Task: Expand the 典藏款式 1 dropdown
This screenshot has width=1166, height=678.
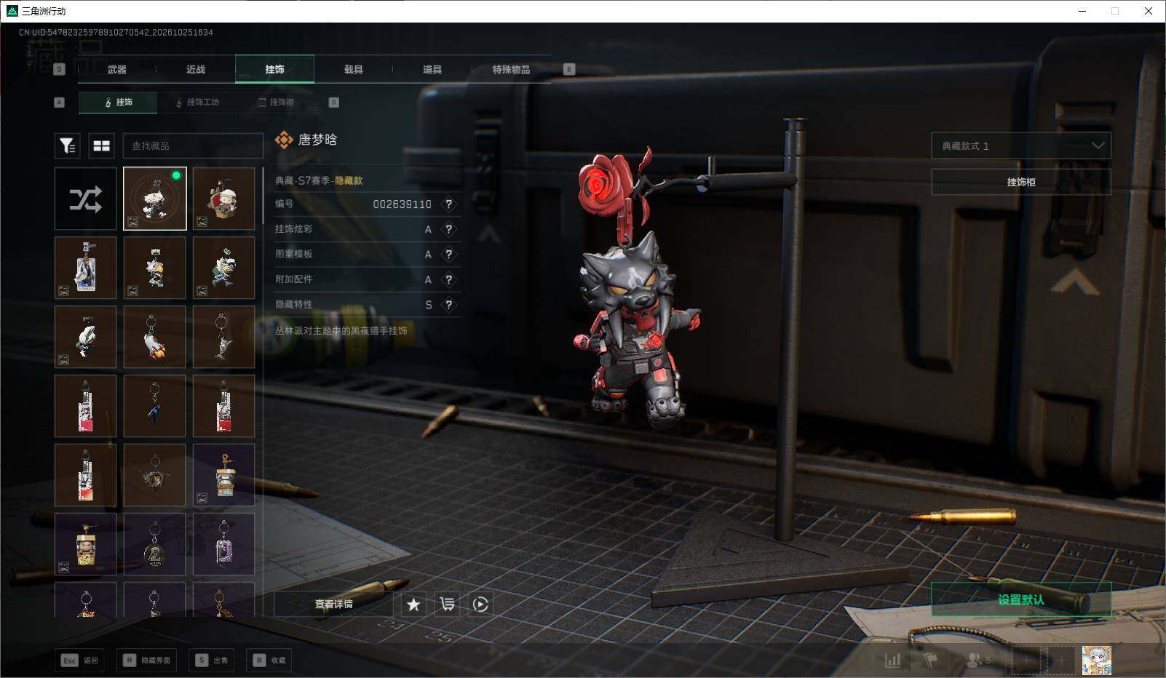Action: 1021,145
